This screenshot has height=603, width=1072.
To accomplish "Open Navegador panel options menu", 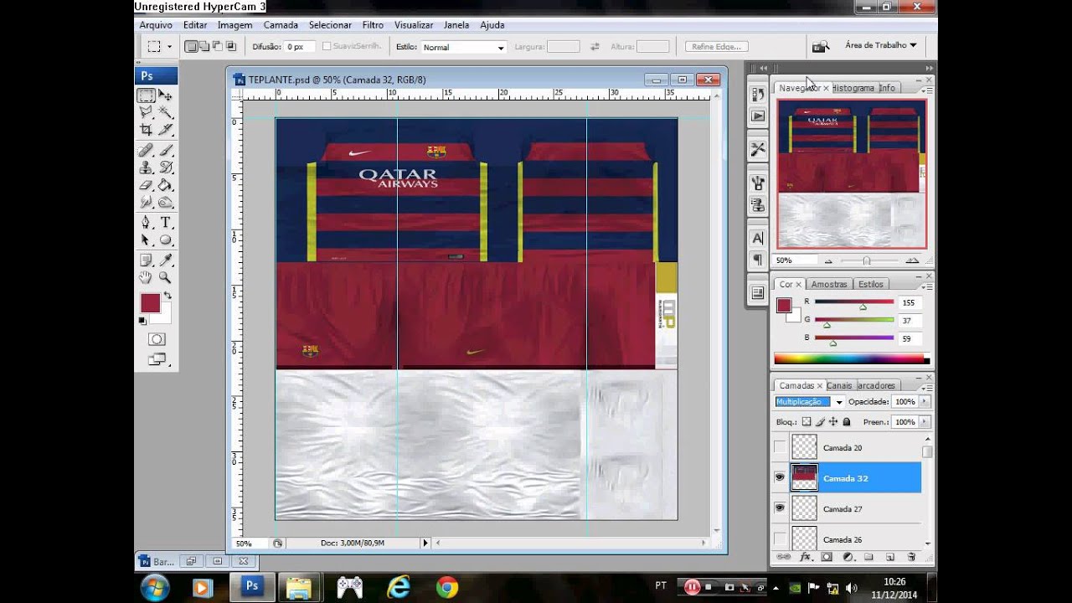I will 926,90.
